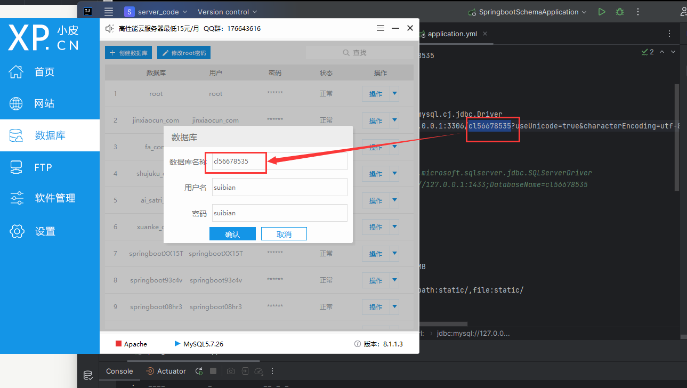Click the red Apache status square
The image size is (687, 388).
[x=118, y=344]
